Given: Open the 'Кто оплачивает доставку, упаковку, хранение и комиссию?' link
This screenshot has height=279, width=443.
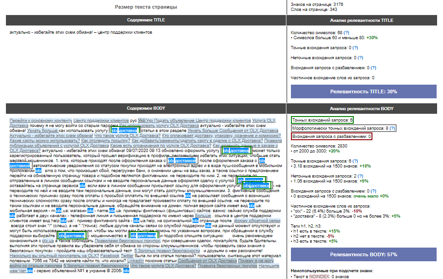Looking at the screenshot, I should coord(221,136).
